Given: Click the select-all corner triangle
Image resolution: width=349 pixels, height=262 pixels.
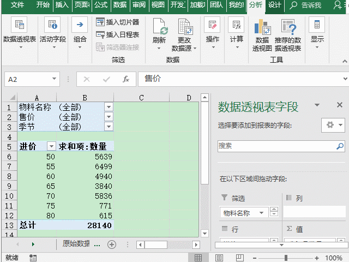Looking at the screenshot, I should pos(13,97).
